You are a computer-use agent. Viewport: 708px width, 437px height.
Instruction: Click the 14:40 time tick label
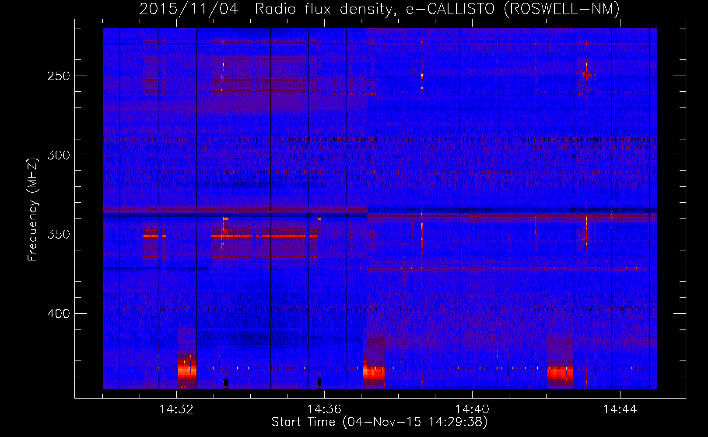click(472, 409)
